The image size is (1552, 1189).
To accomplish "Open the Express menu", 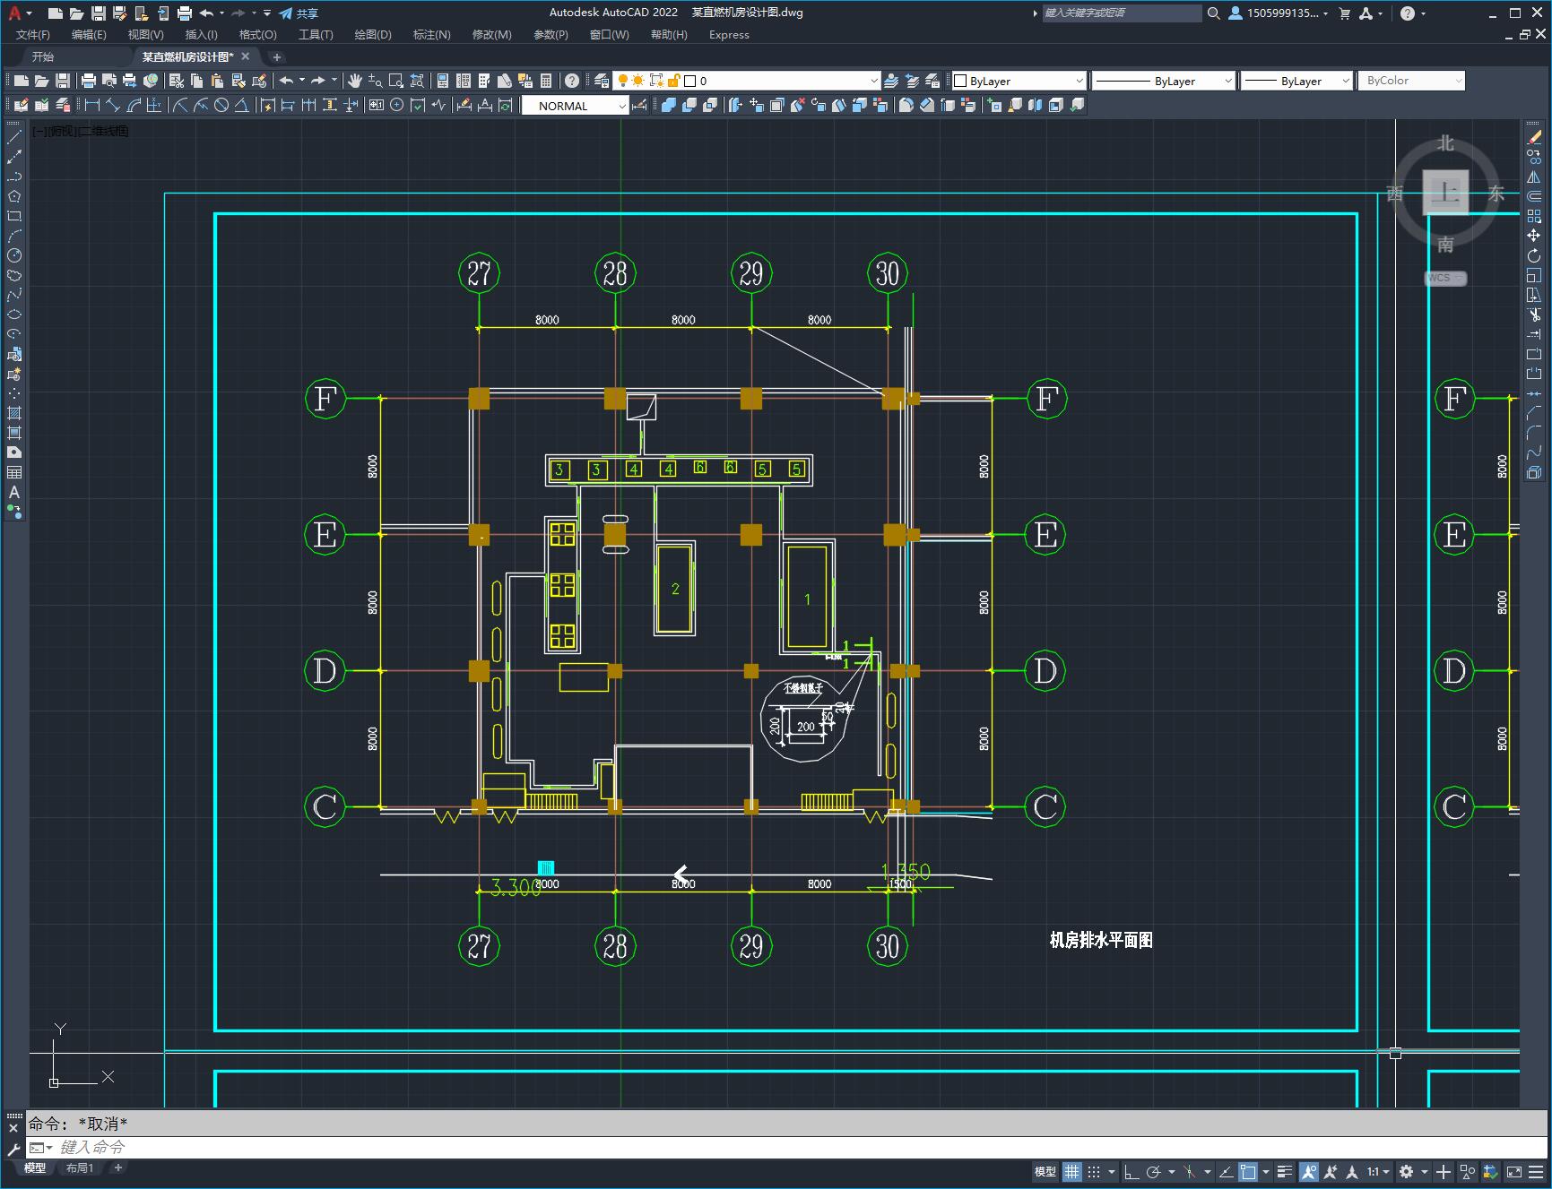I will coord(729,35).
